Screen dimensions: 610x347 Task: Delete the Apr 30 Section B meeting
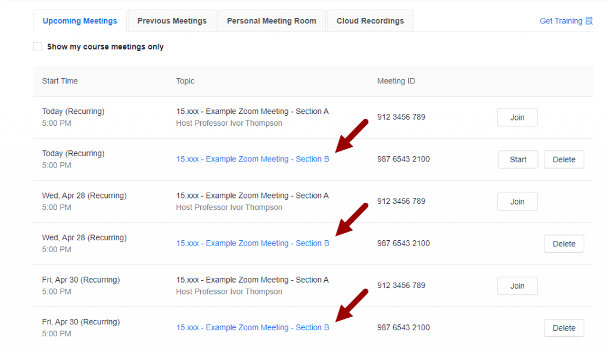point(564,327)
